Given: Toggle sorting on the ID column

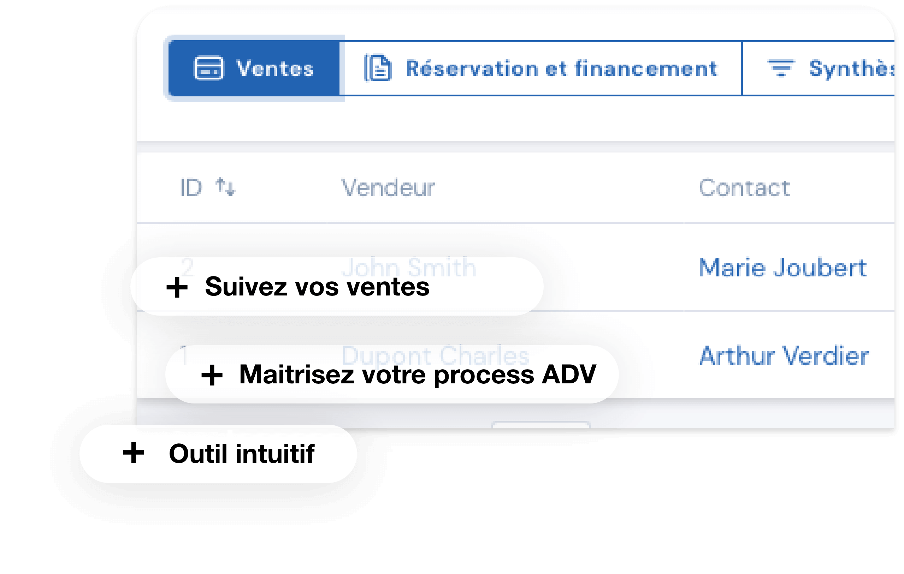Looking at the screenshot, I should pyautogui.click(x=224, y=187).
